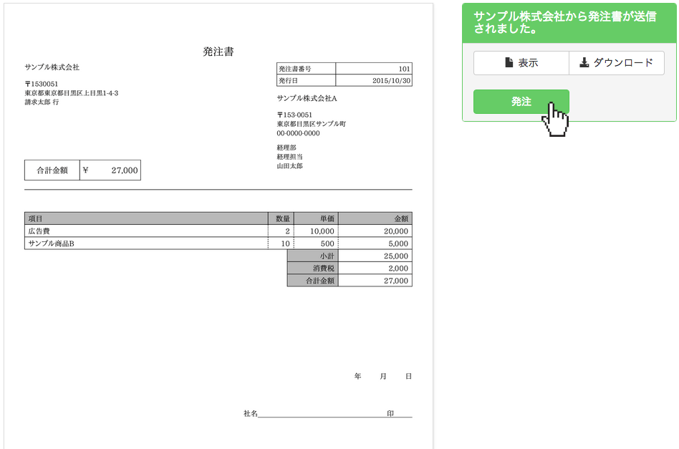Viewport: 679px width, 449px height.
Task: Click 請求太郎 行 recipient line
Action: click(42, 102)
